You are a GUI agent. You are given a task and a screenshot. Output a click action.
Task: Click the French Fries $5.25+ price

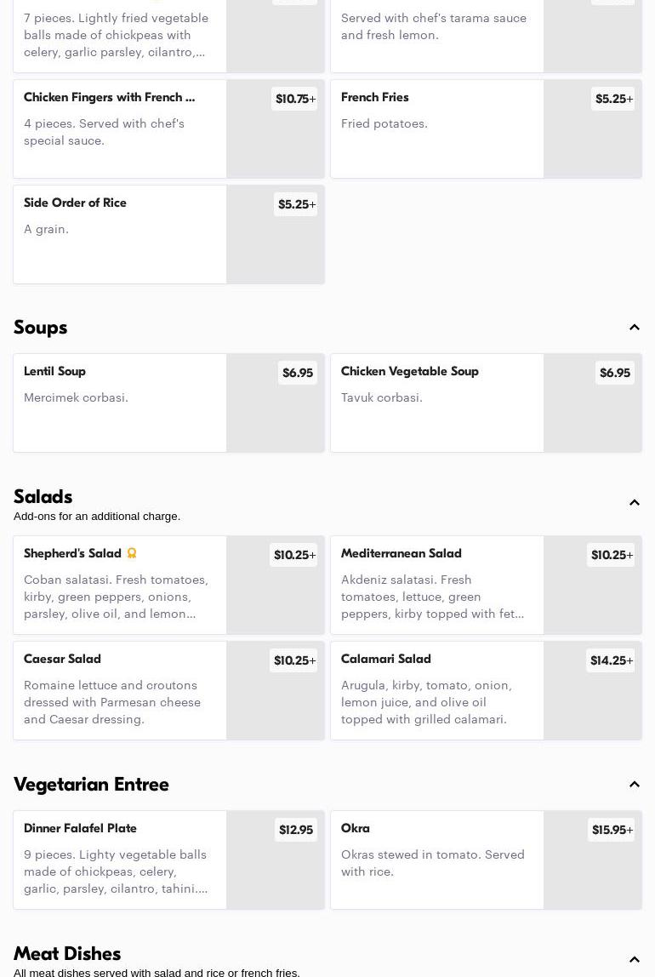point(613,99)
